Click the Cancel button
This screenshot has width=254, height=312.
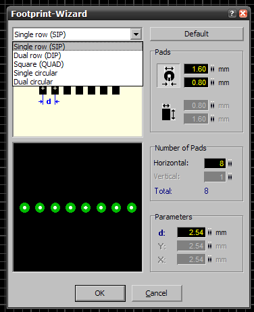[x=157, y=293]
